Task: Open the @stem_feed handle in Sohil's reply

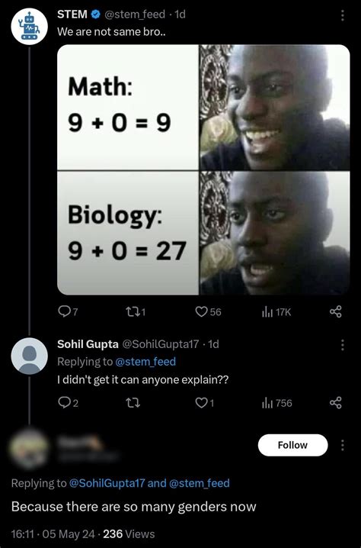Action: [x=145, y=361]
